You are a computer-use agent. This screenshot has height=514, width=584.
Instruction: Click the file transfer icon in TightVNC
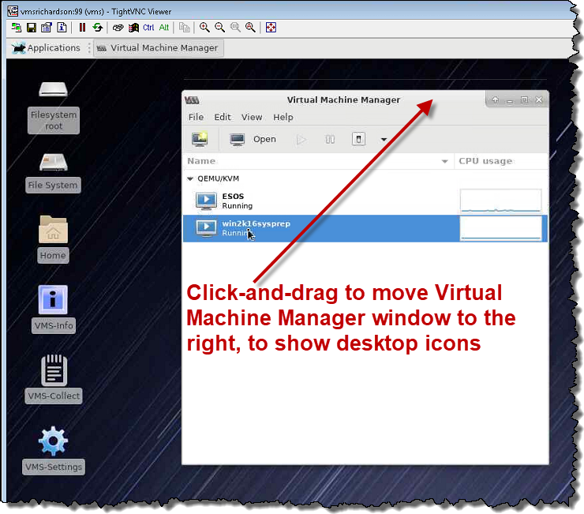[x=184, y=28]
